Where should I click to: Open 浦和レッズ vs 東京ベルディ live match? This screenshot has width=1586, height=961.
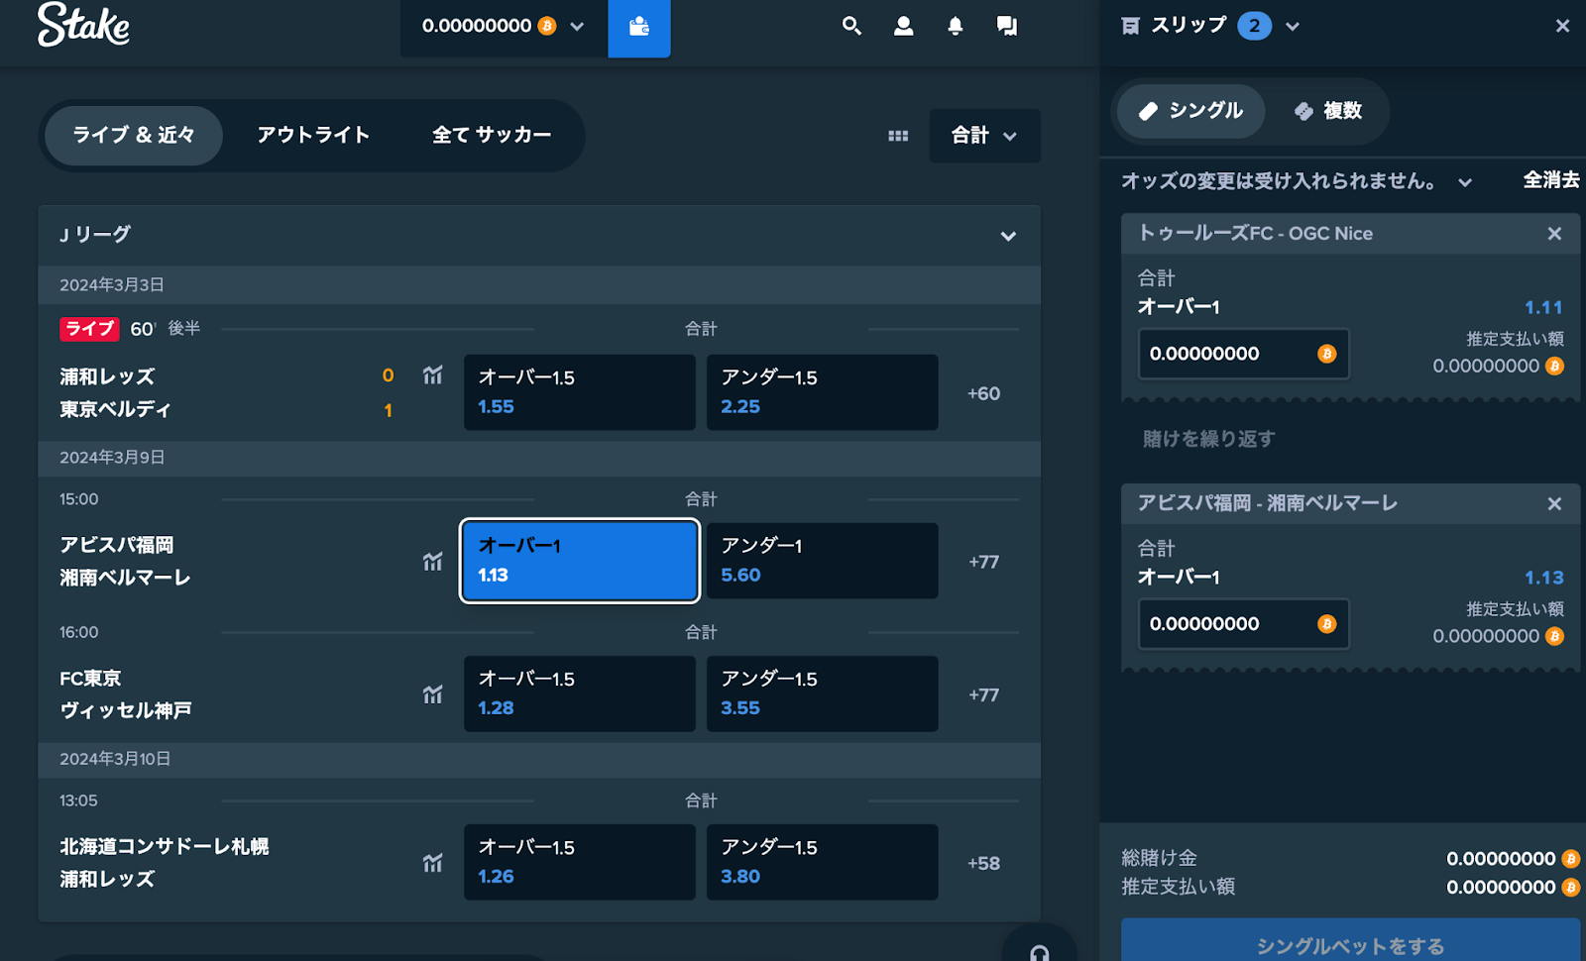[x=115, y=392]
